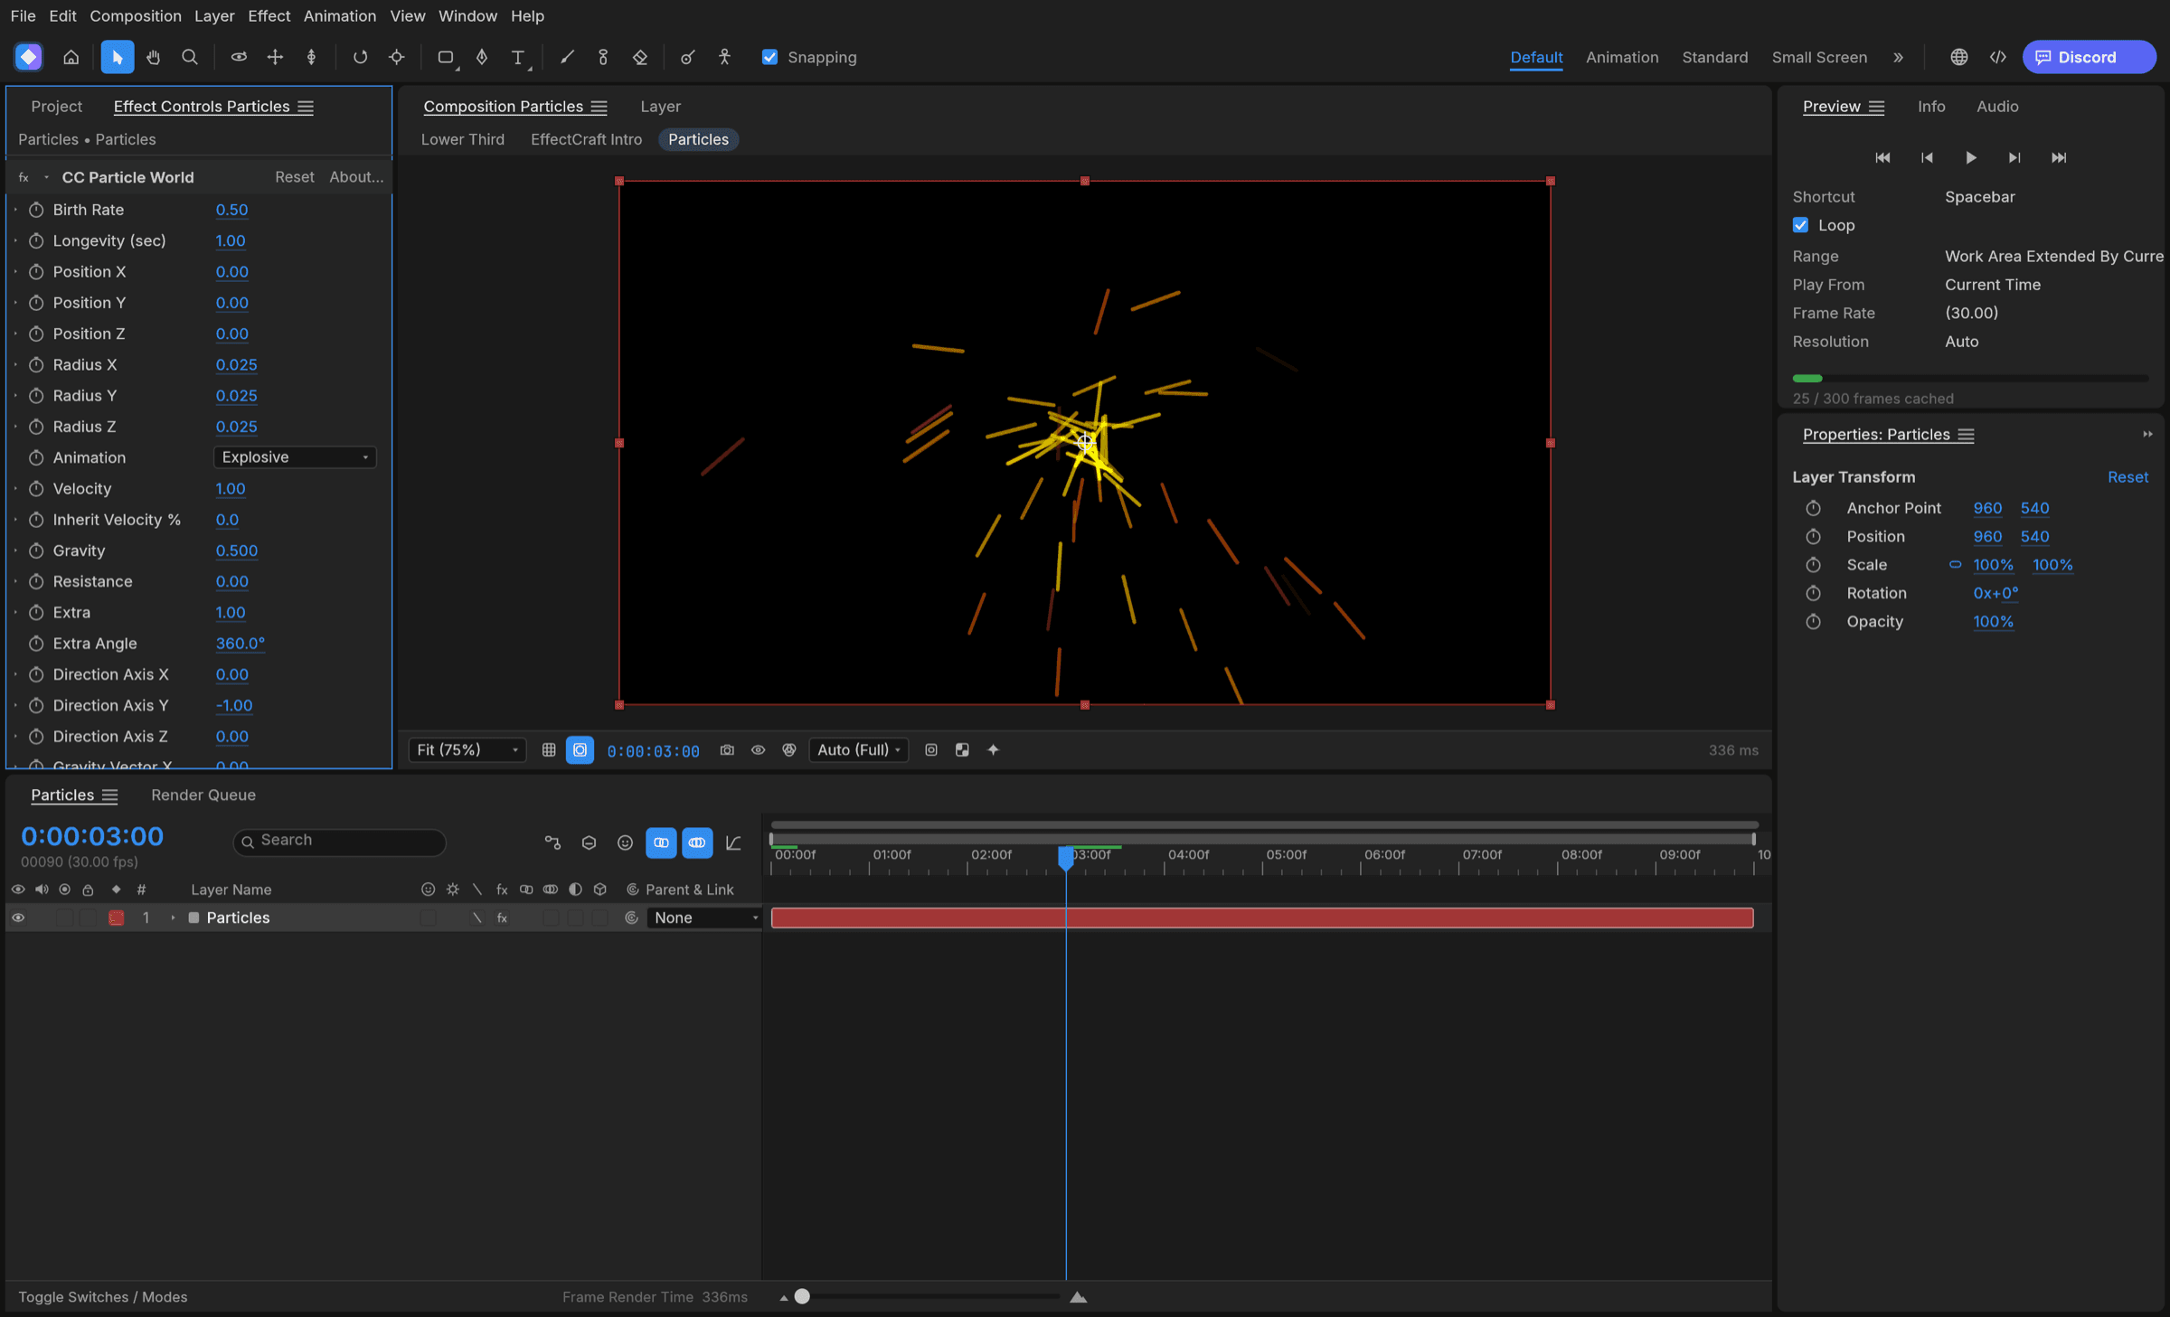The width and height of the screenshot is (2170, 1317).
Task: Uncheck the Loop checkbox
Action: click(1800, 225)
